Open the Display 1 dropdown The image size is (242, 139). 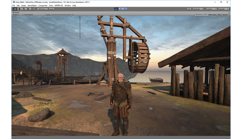click(x=18, y=14)
